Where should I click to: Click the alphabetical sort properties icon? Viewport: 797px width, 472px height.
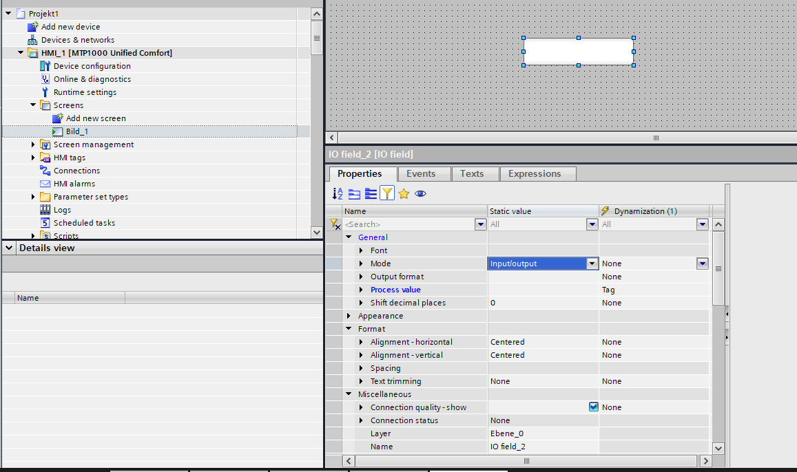(x=338, y=194)
